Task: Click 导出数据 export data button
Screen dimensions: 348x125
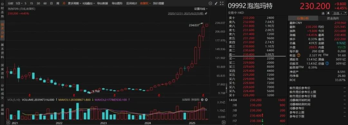Action: pyautogui.click(x=102, y=4)
